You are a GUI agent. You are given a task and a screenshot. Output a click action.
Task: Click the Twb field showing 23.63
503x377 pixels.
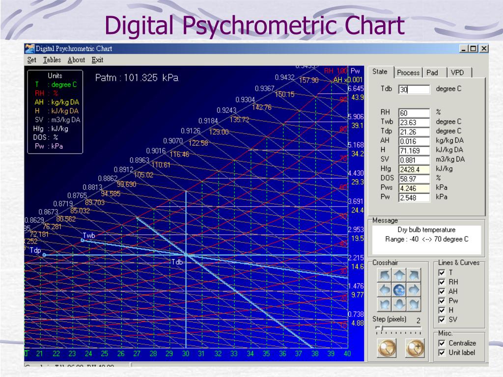click(414, 122)
